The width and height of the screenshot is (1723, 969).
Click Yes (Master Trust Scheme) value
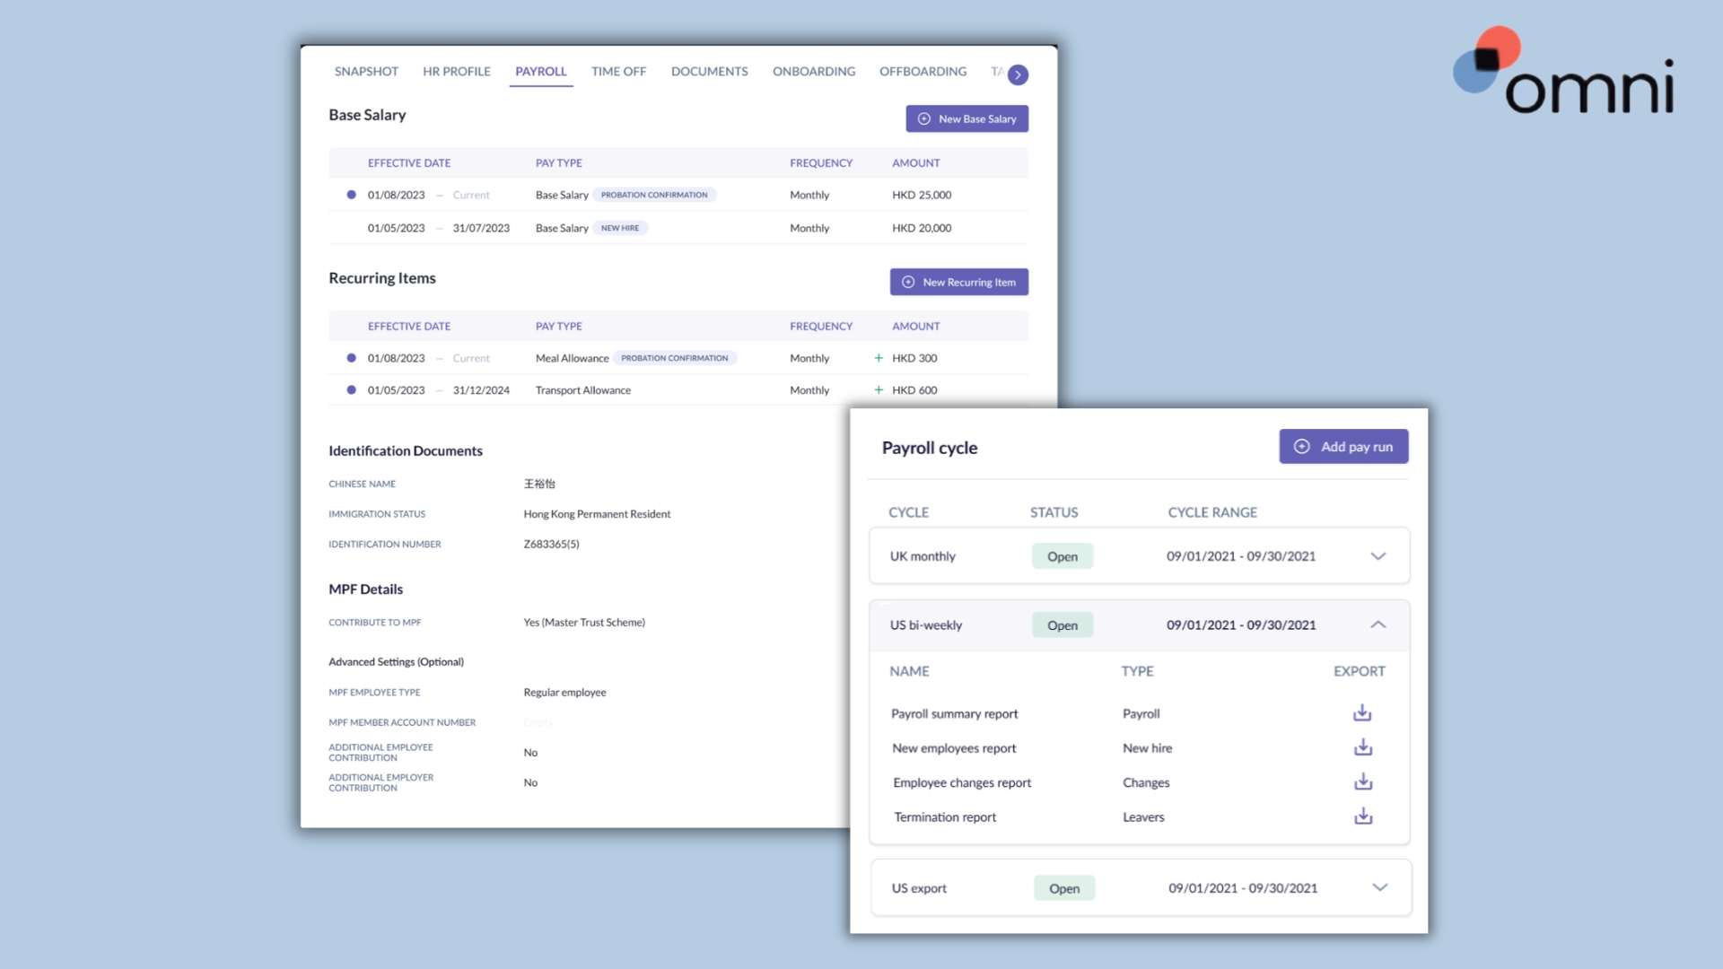pos(584,622)
